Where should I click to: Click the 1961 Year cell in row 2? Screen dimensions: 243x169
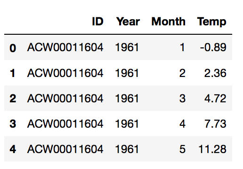pos(127,99)
